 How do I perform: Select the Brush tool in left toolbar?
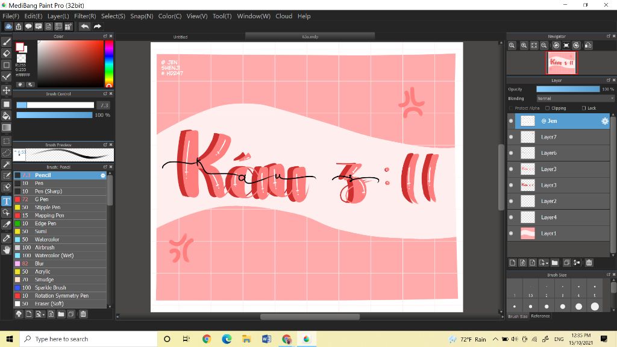pyautogui.click(x=6, y=42)
